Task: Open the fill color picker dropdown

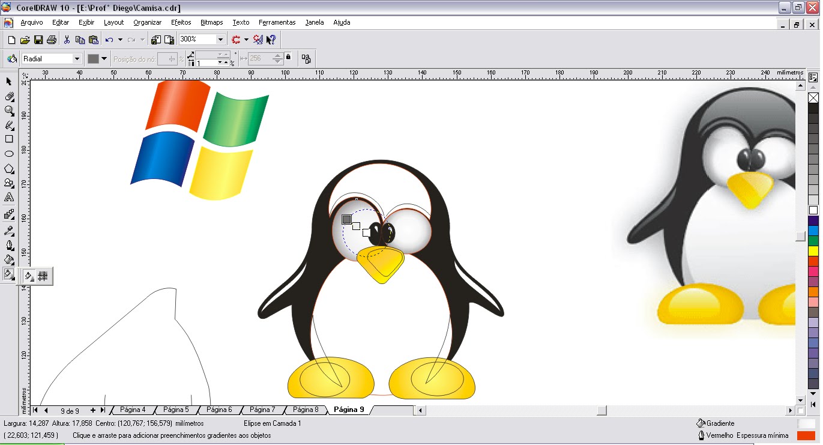Action: (x=104, y=59)
